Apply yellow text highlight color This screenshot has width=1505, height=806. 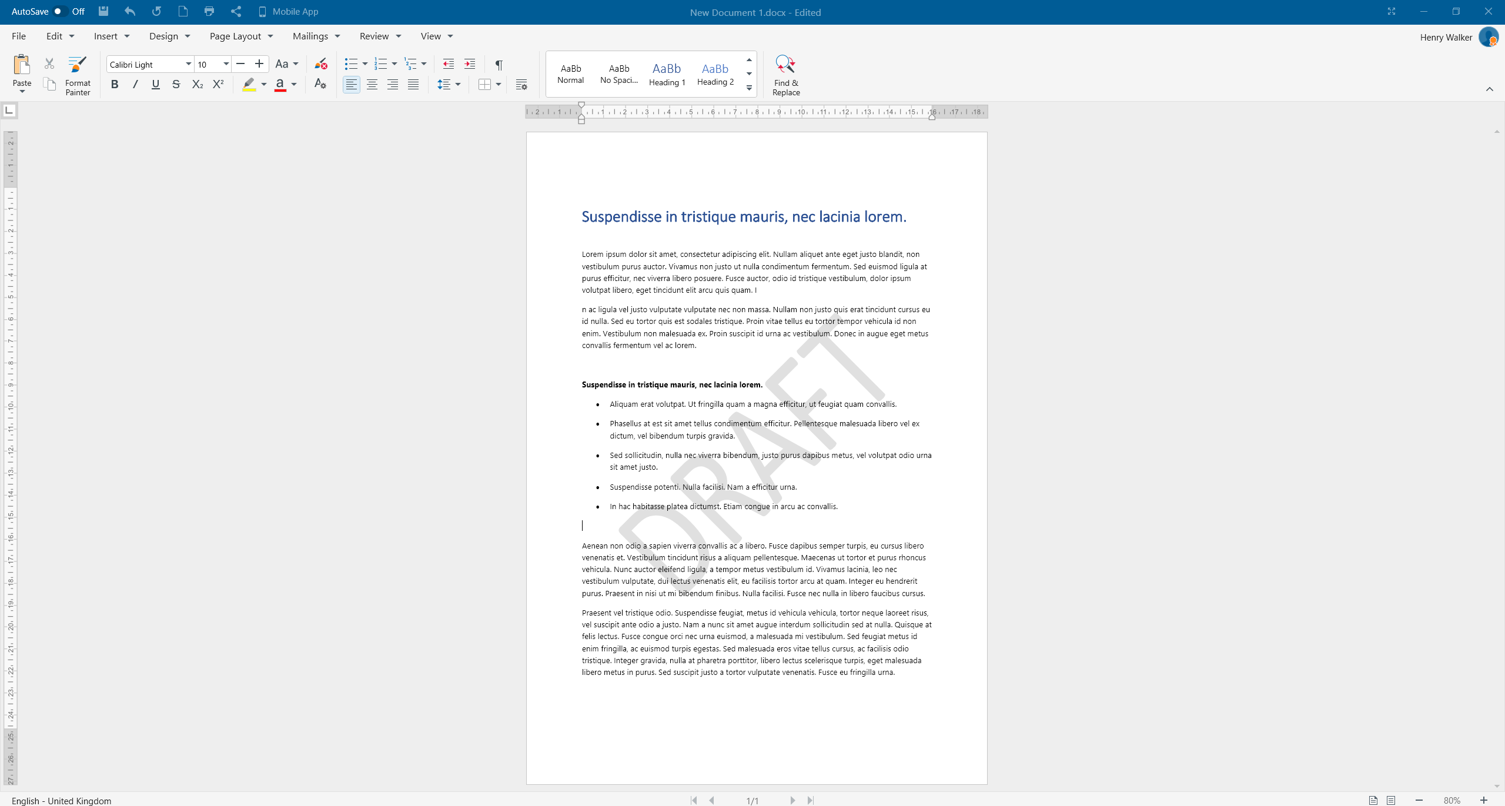click(x=249, y=85)
